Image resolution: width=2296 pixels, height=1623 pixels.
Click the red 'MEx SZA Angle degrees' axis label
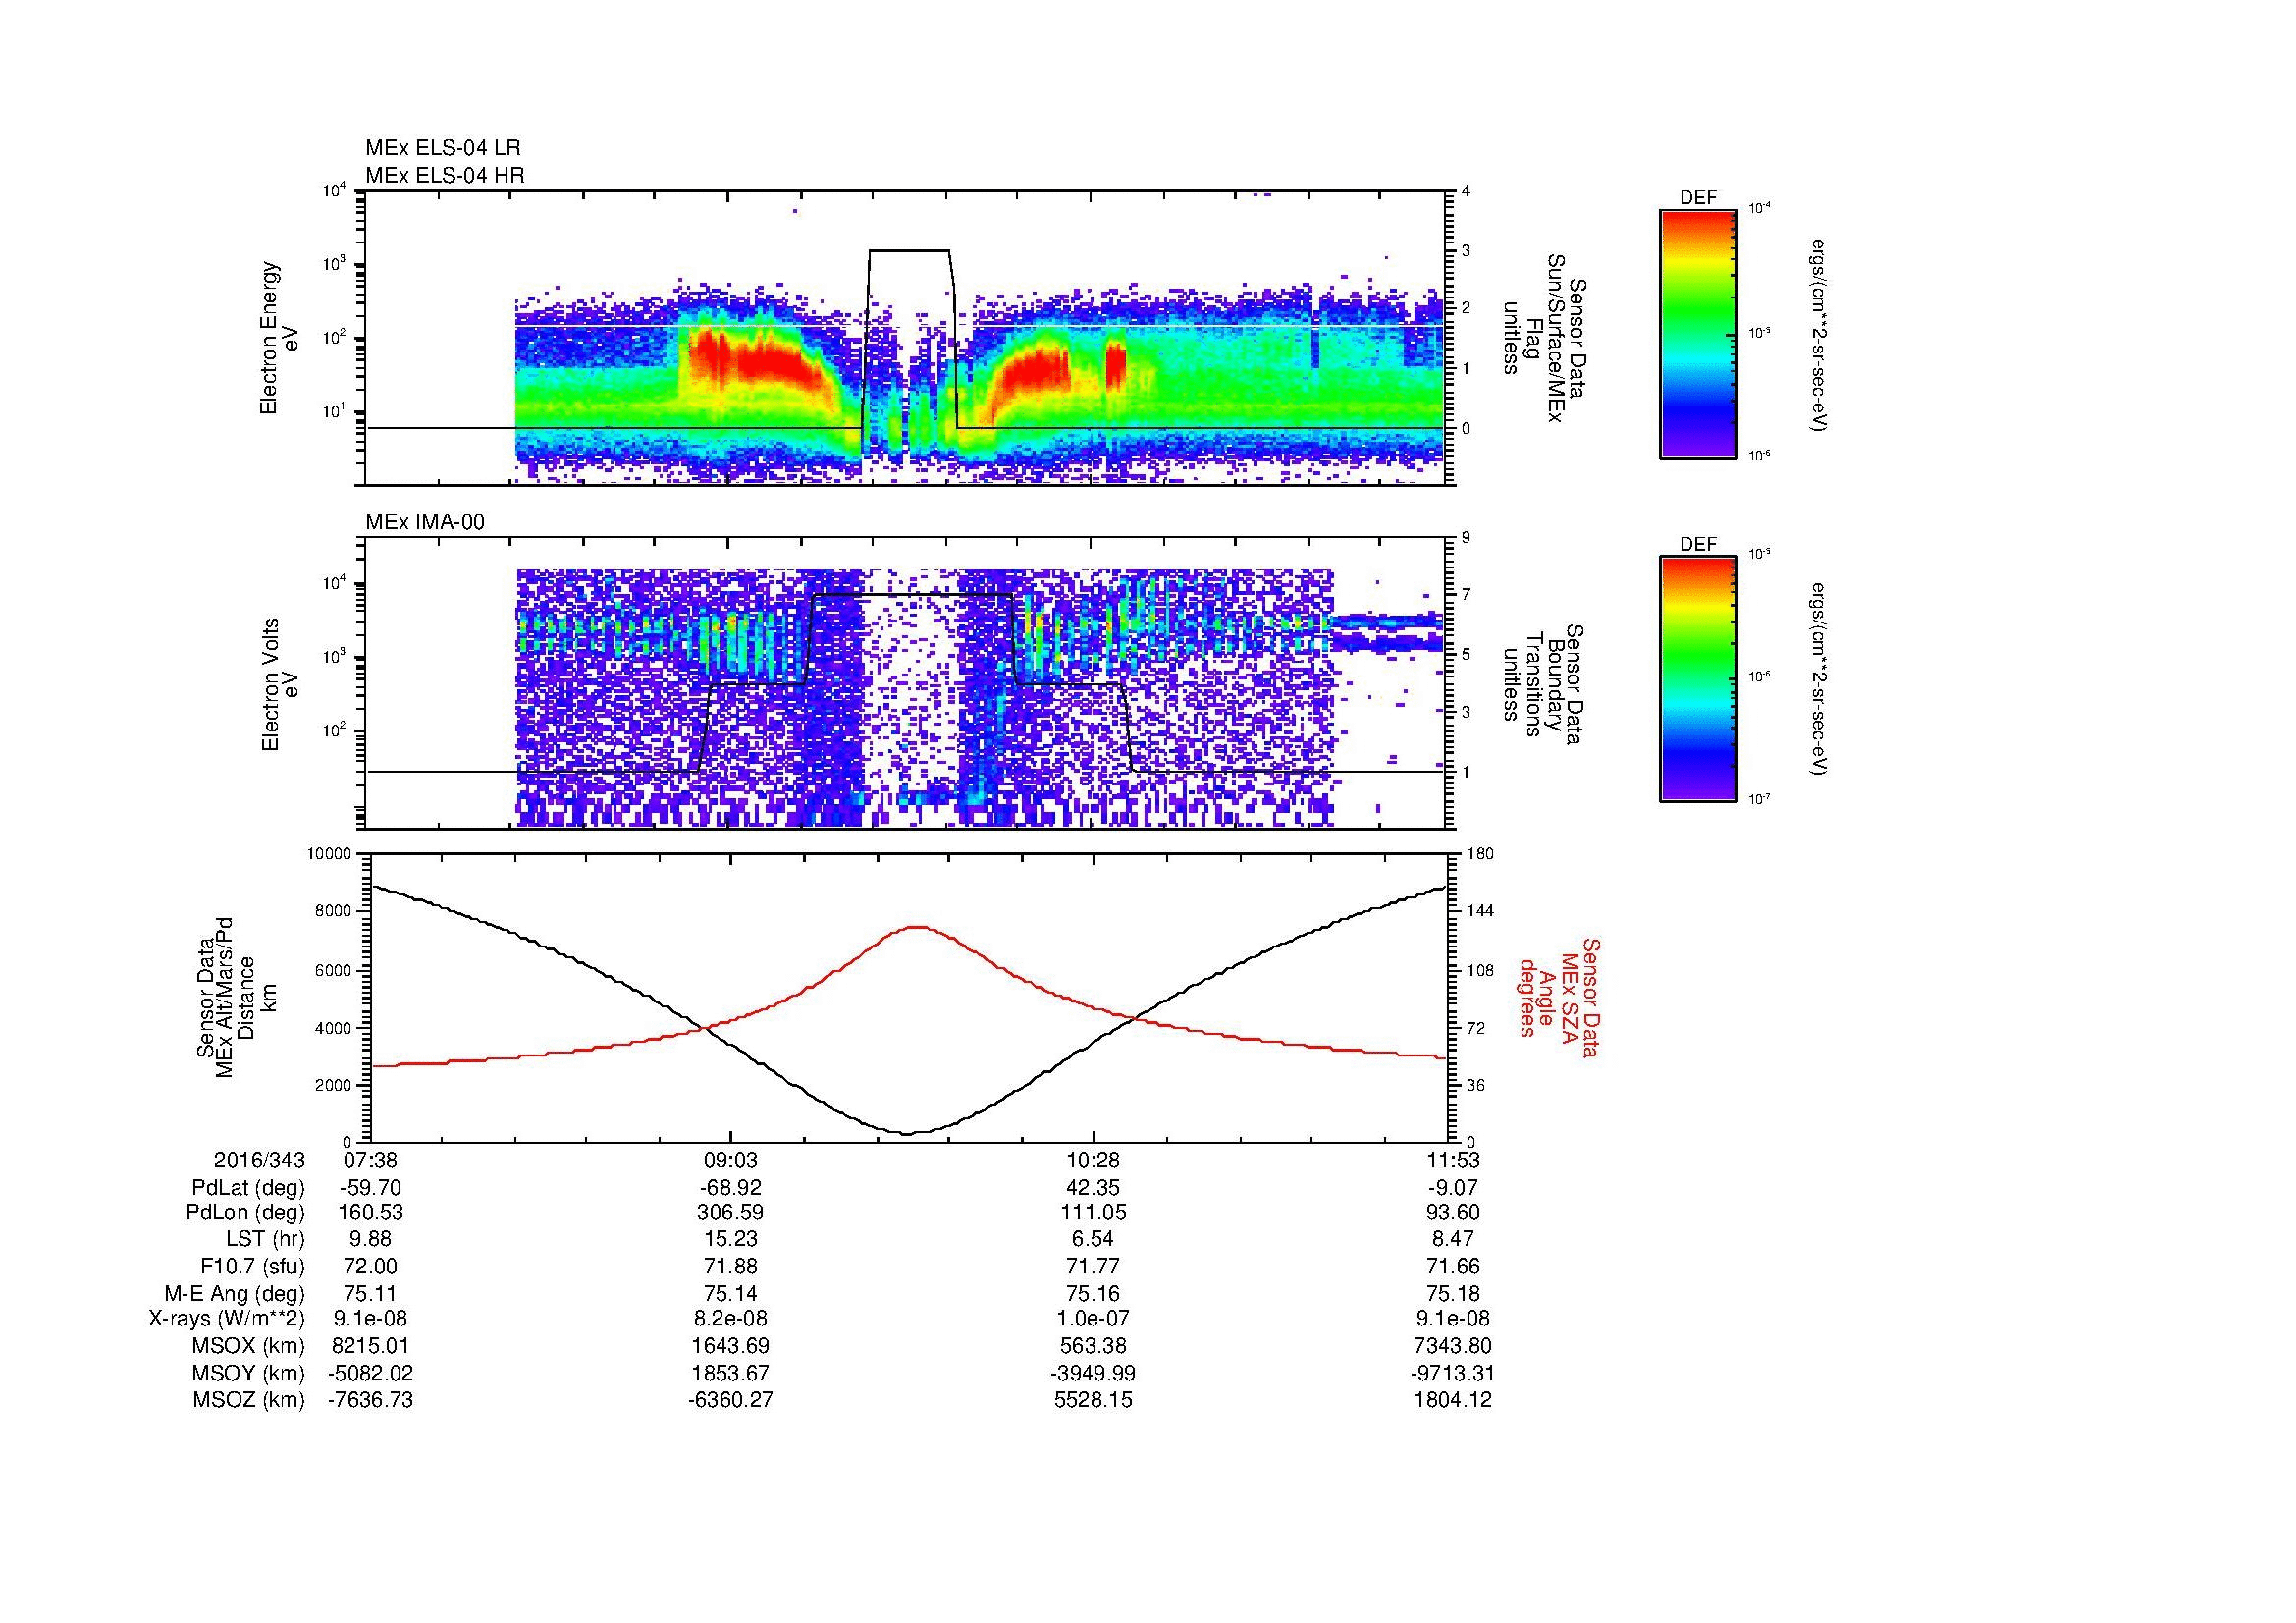pyautogui.click(x=1560, y=998)
